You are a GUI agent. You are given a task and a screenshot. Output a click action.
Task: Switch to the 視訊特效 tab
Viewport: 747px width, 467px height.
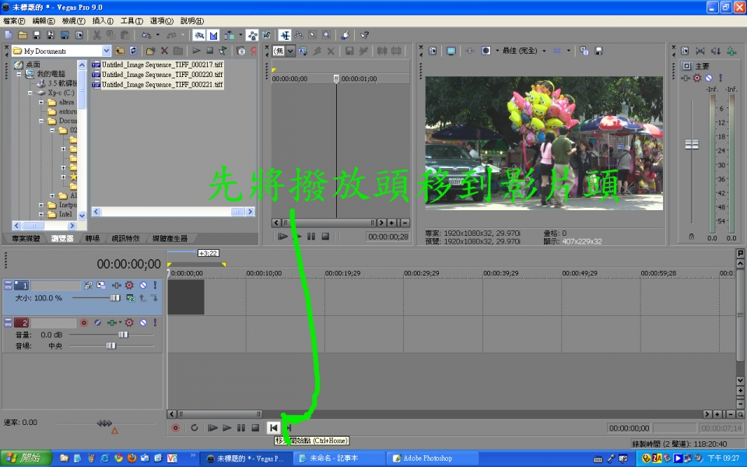tap(125, 238)
